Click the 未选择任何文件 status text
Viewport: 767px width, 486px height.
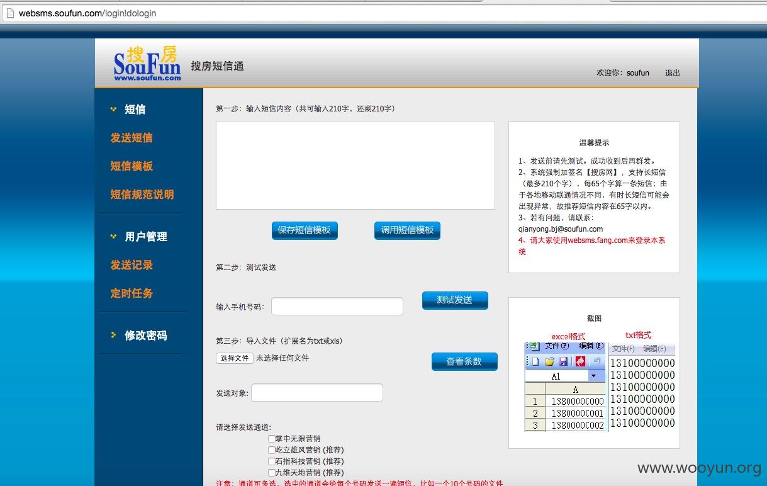283,358
